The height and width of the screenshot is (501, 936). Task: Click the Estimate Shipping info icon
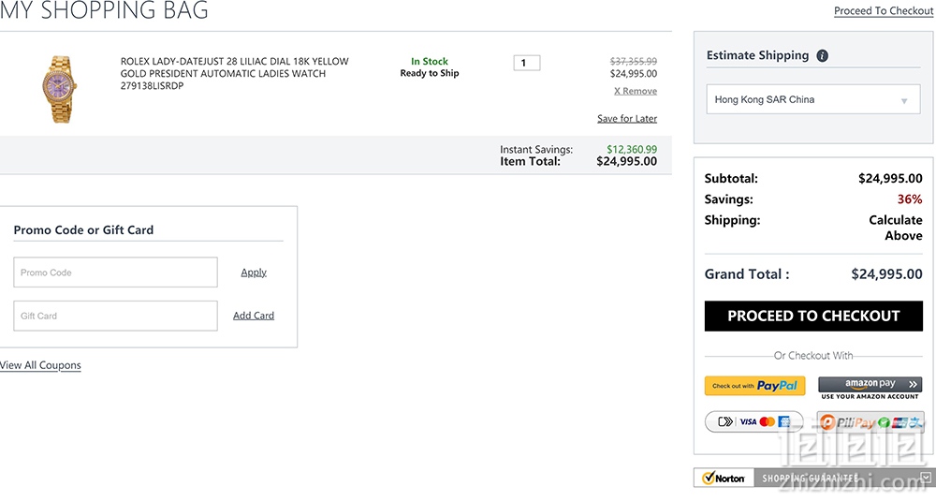(x=822, y=55)
